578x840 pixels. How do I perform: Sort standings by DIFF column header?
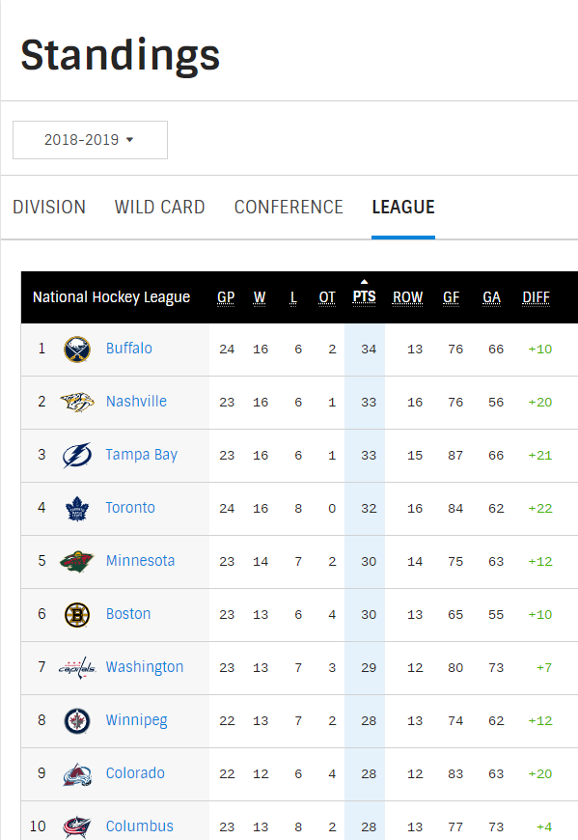click(537, 297)
